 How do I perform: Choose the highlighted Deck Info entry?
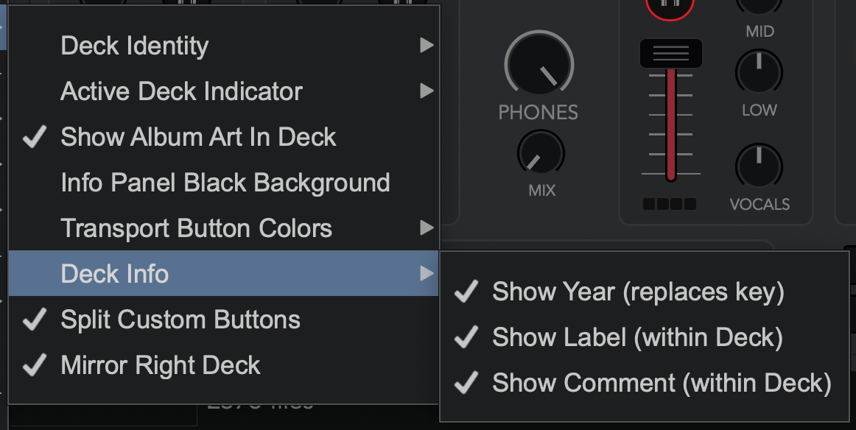pyautogui.click(x=224, y=273)
